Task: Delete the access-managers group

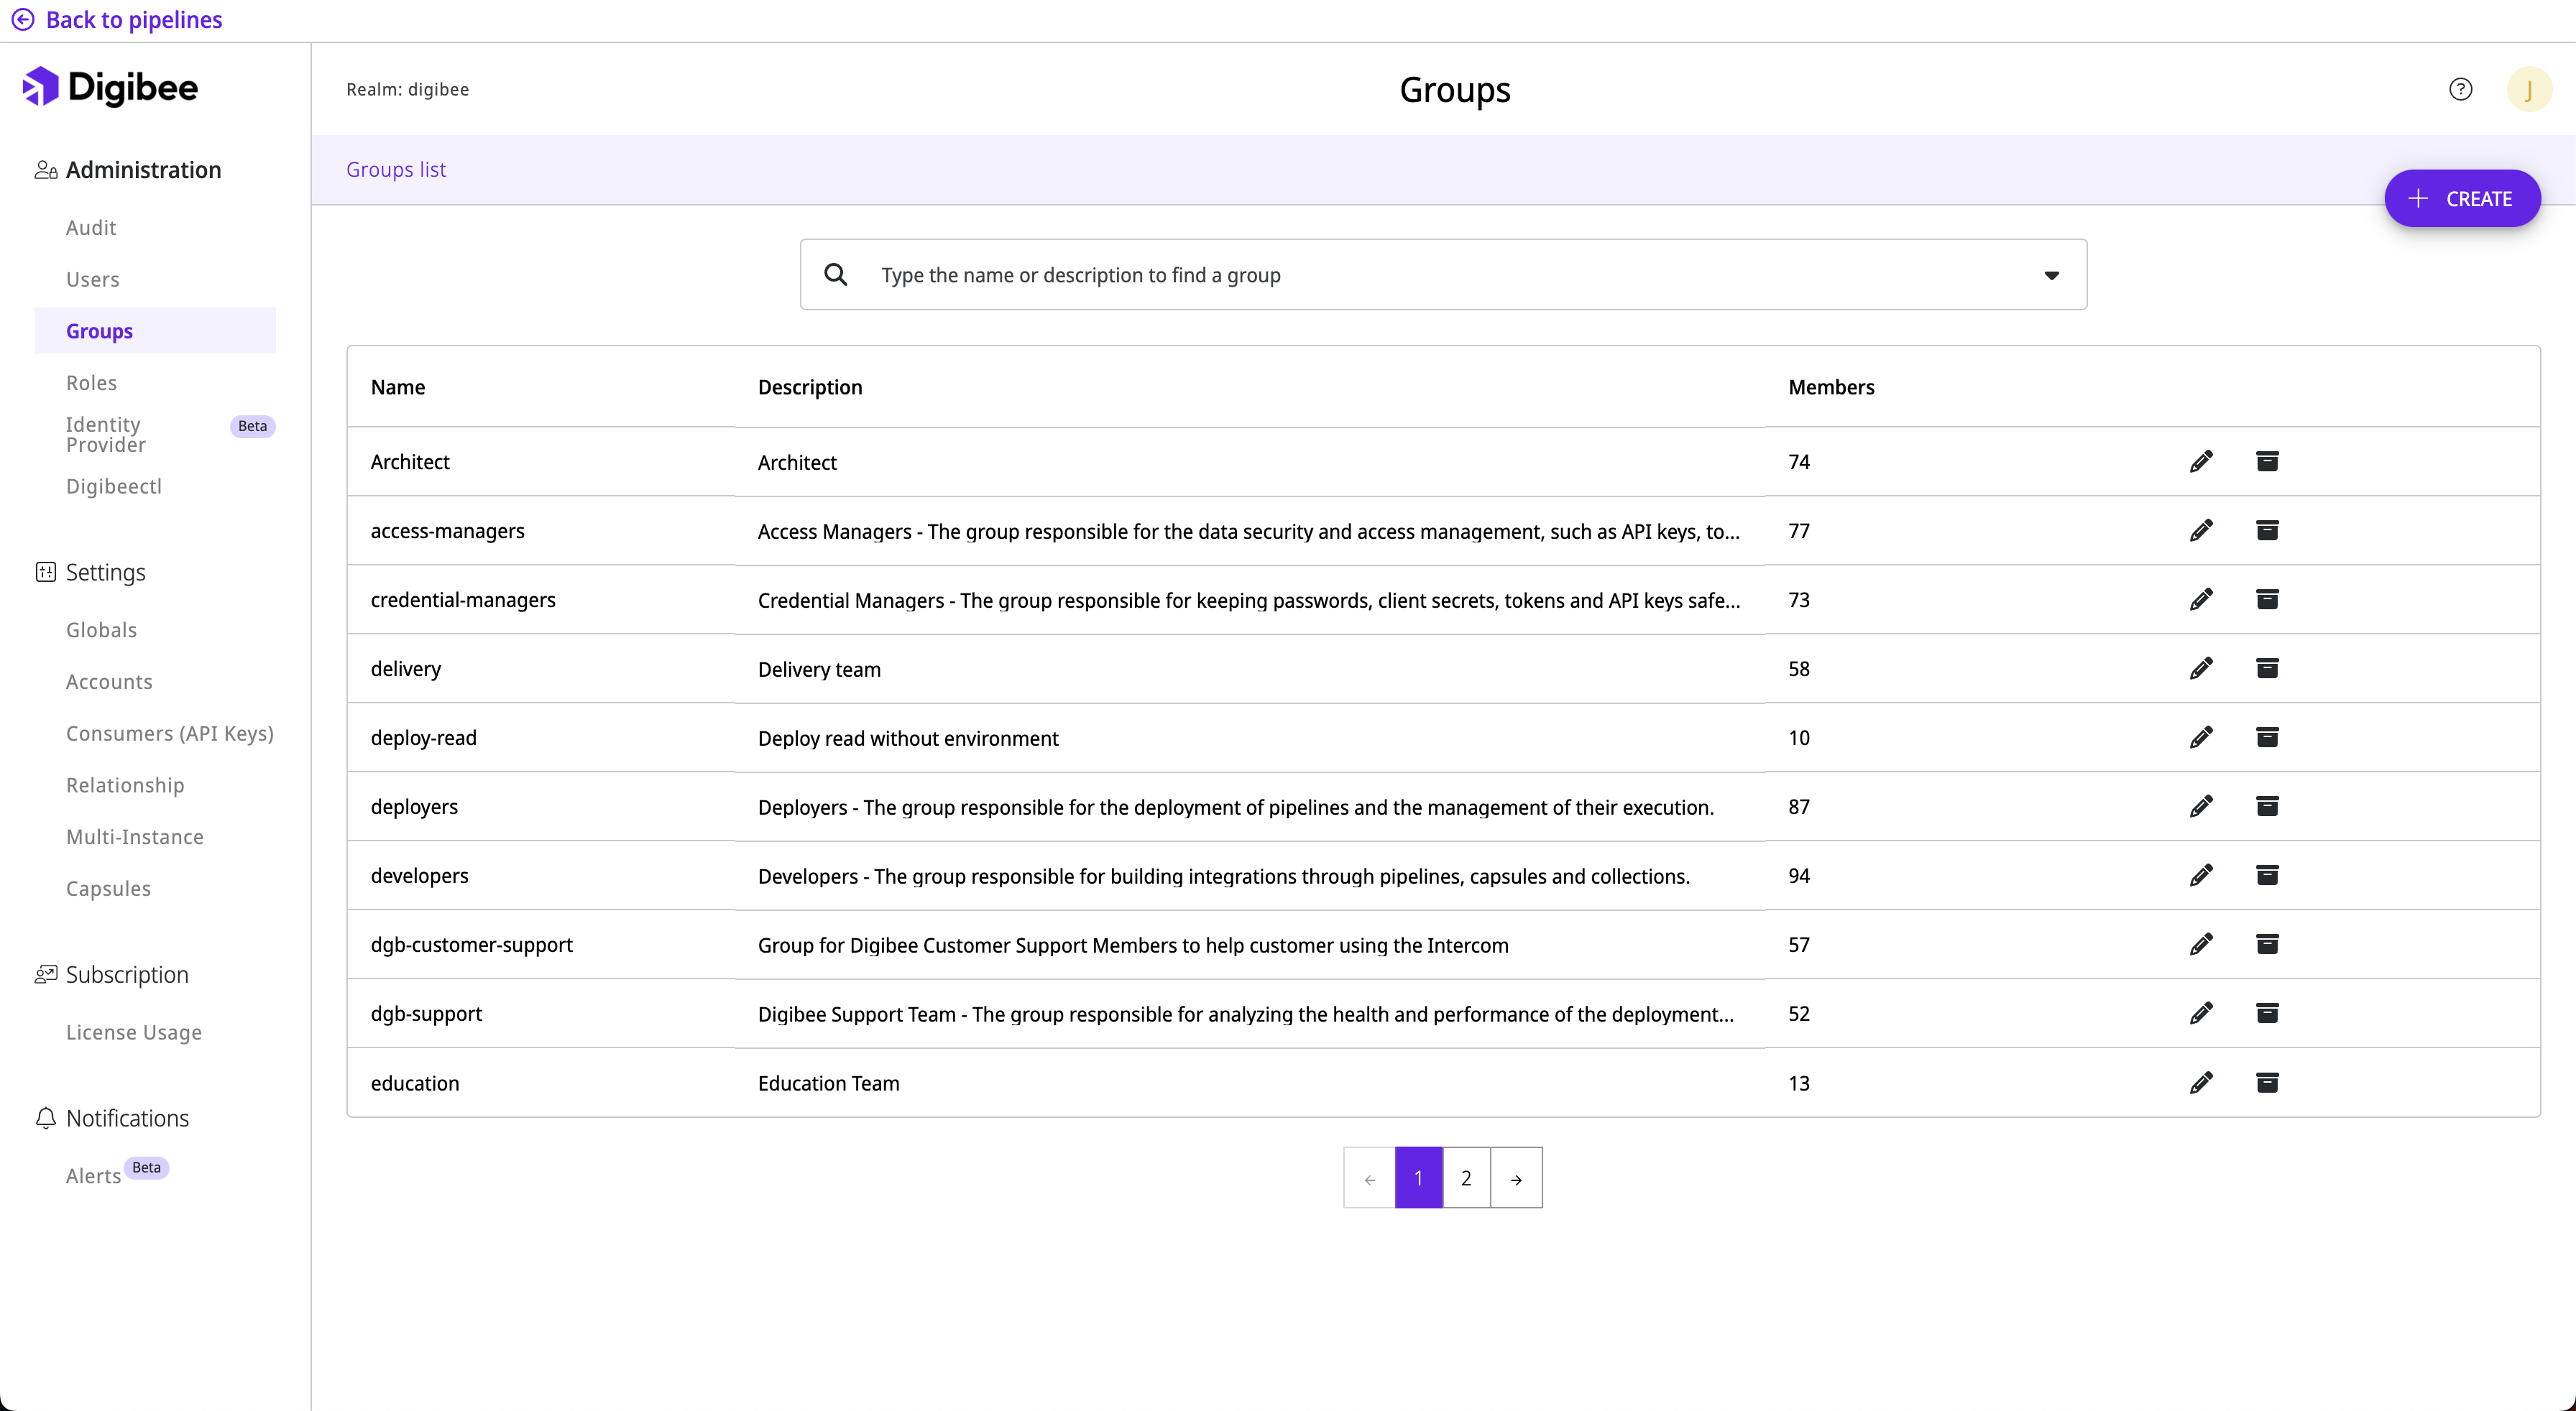Action: [2267, 531]
